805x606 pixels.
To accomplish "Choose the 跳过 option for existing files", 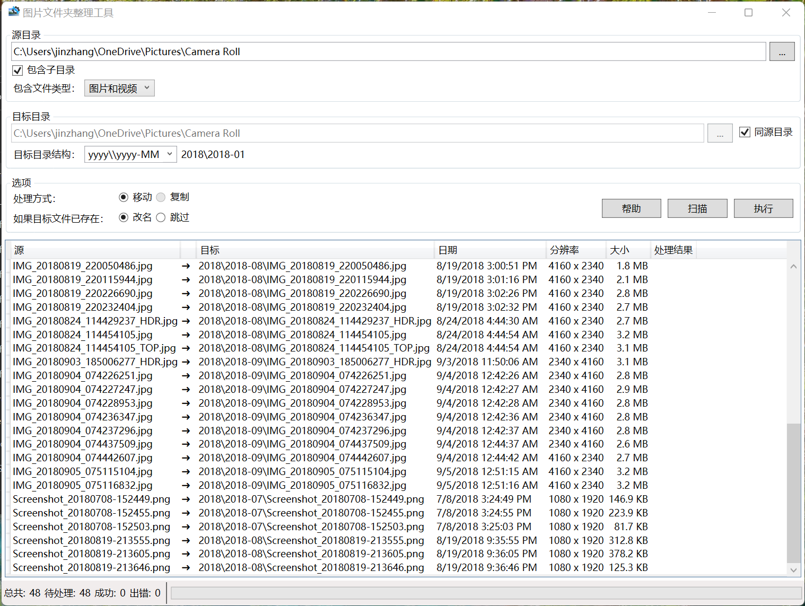I will click(x=161, y=217).
